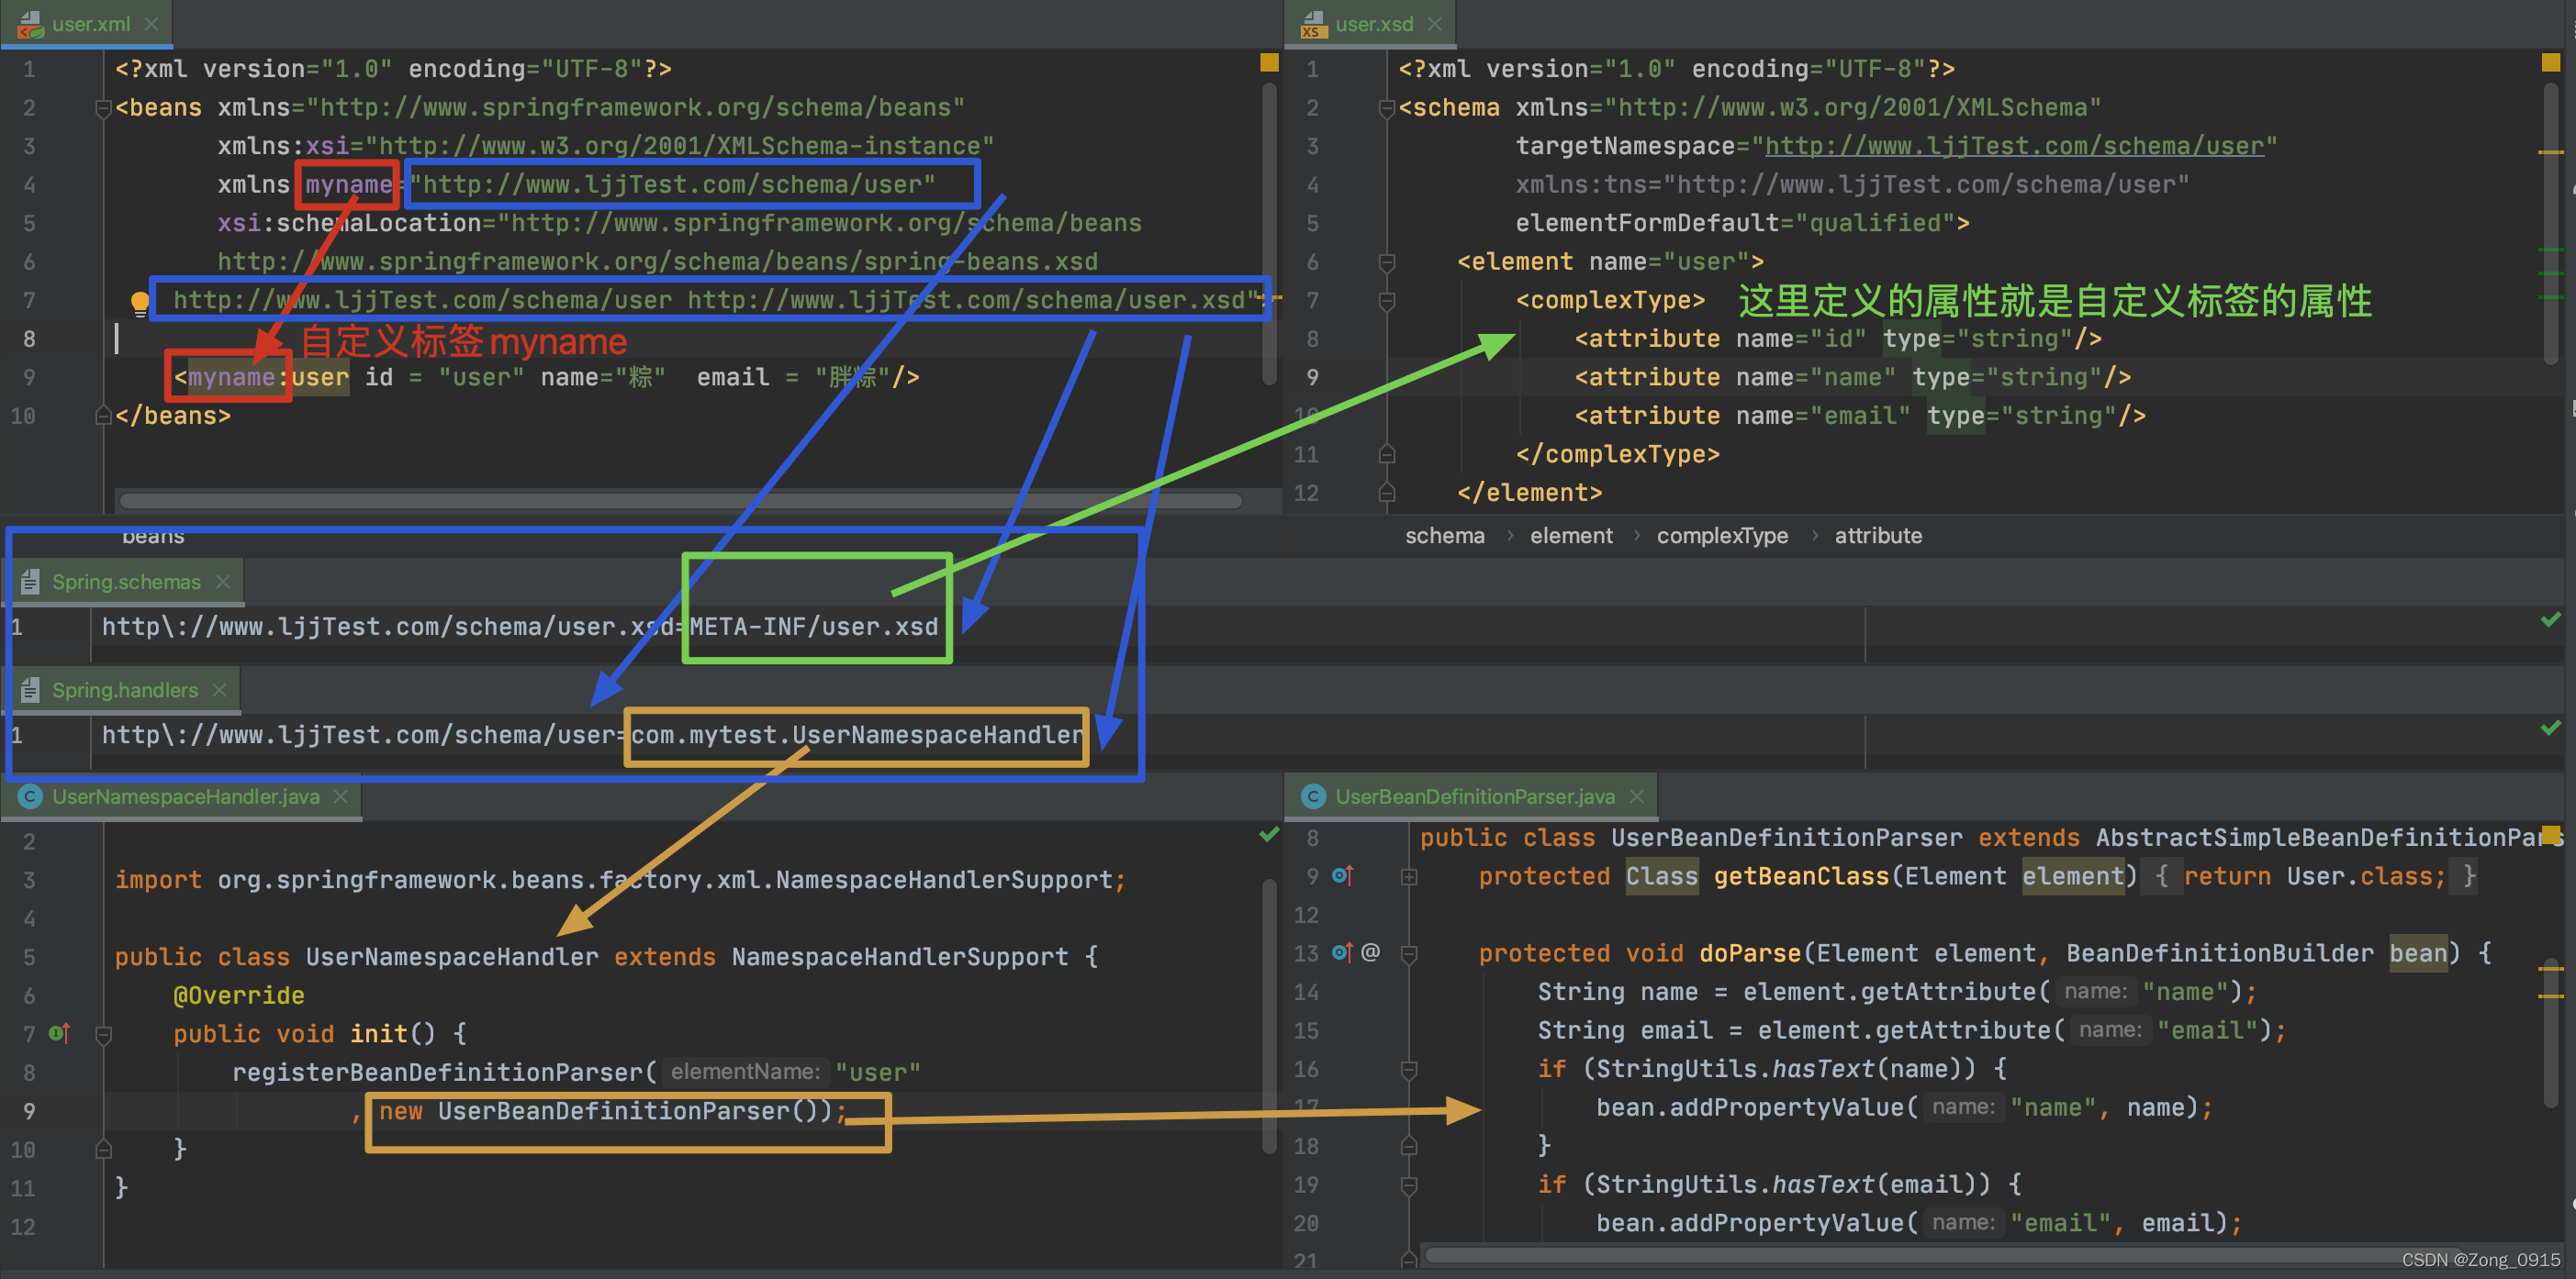
Task: Switch to the user.xsd tab
Action: [x=1373, y=23]
